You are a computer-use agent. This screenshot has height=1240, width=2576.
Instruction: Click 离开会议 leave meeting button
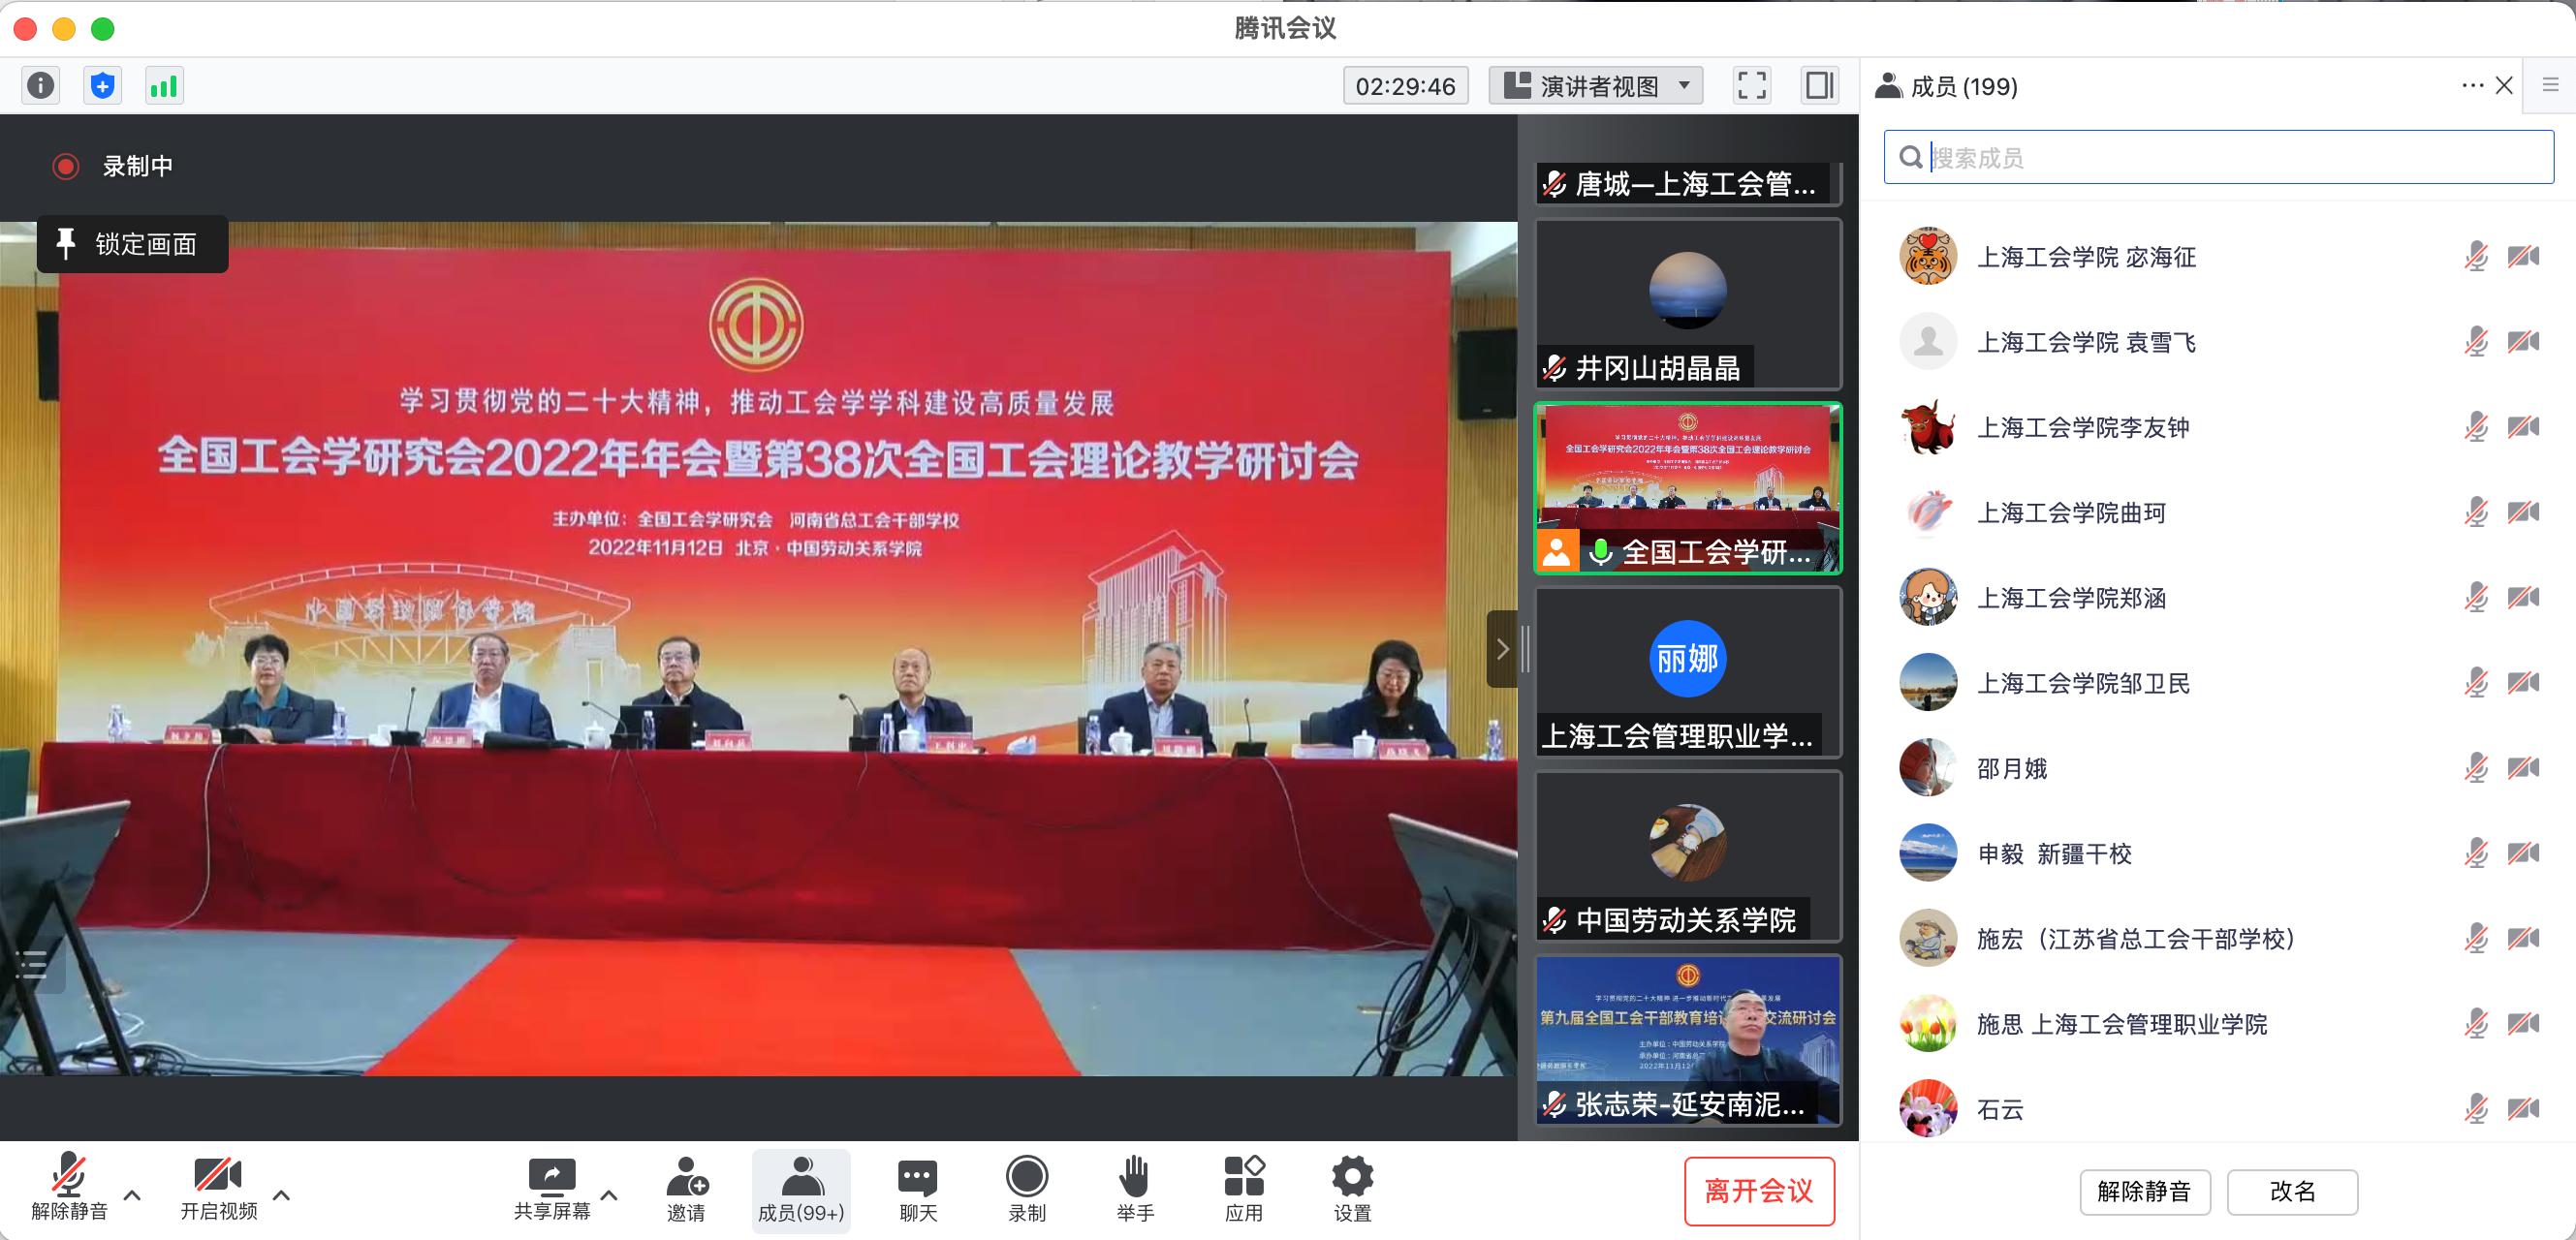pos(1758,1190)
